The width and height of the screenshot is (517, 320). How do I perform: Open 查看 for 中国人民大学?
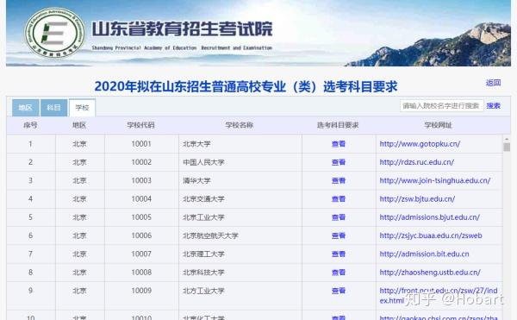[x=339, y=162]
